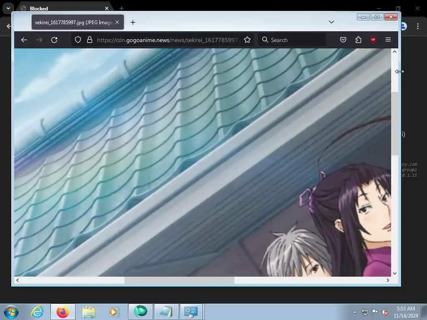Click horizontal scrollbar left arrow

point(18,280)
